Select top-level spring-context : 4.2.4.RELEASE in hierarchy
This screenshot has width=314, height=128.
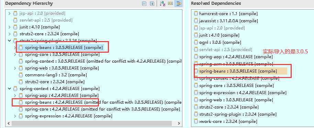[59, 89]
